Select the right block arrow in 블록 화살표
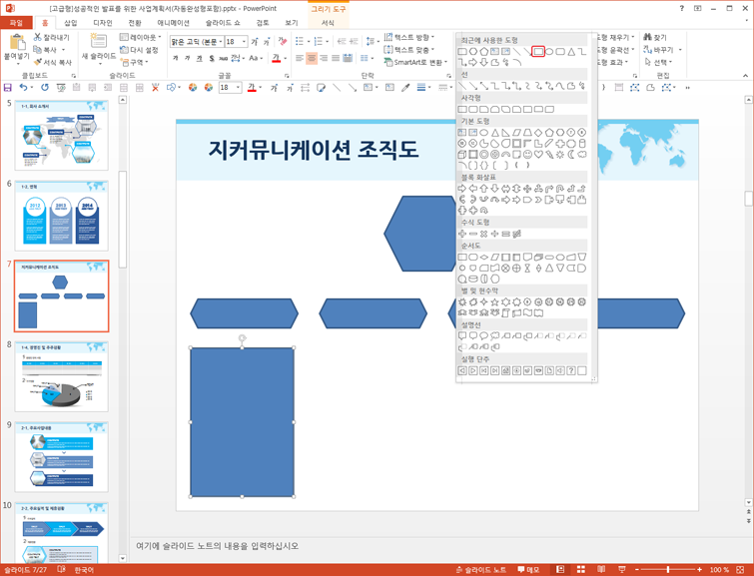The image size is (754, 576). click(x=462, y=189)
